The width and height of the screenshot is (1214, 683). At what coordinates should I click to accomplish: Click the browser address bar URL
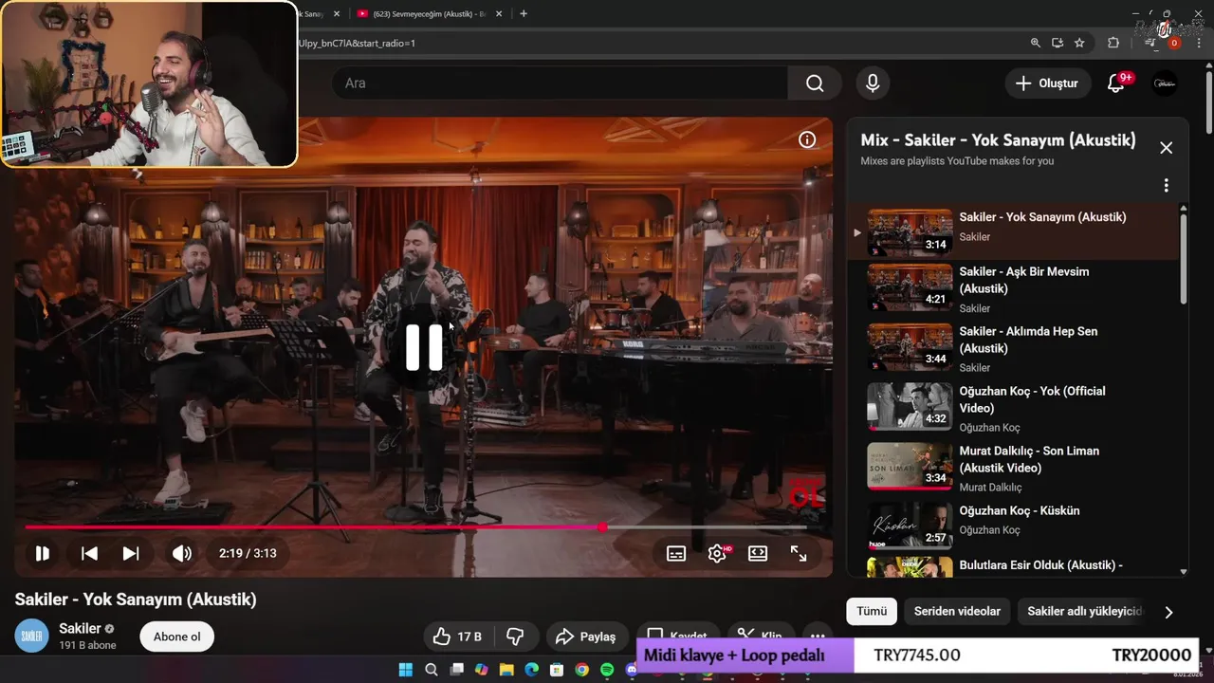pyautogui.click(x=356, y=44)
